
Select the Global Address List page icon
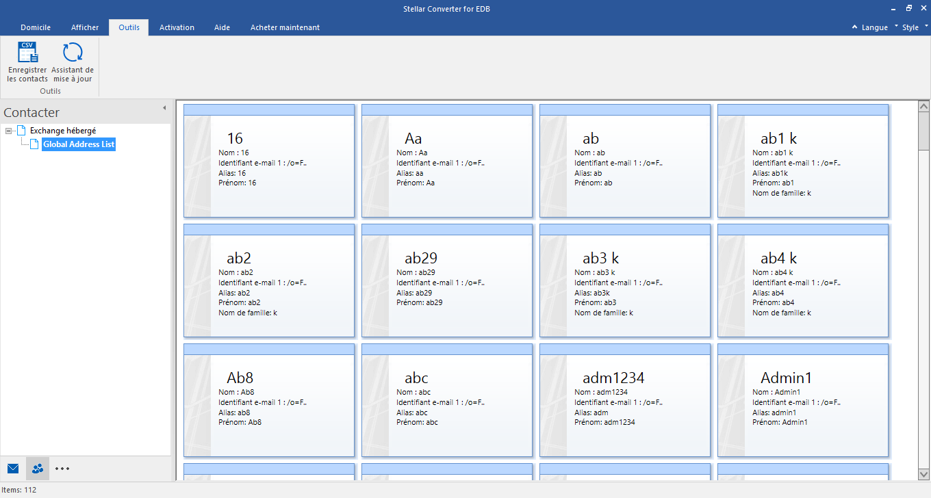[34, 144]
